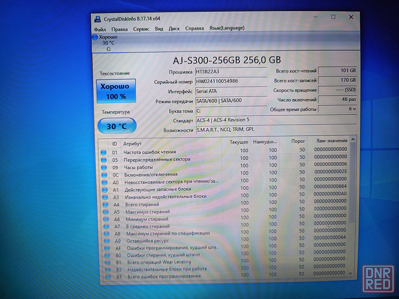
Task: Click the Всего хост-чтений value 101 GB
Action: click(x=338, y=71)
